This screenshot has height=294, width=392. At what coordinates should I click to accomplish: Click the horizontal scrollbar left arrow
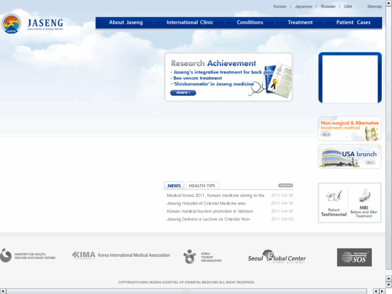[x=3, y=291]
